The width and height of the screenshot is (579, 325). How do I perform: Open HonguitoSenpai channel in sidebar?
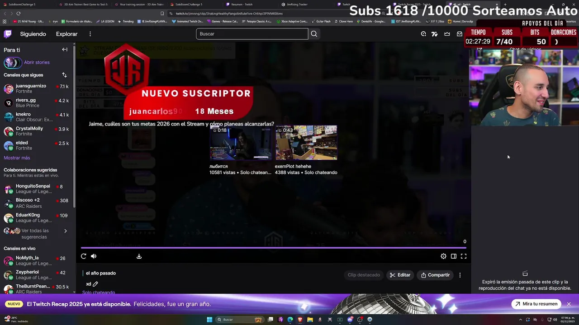[36, 189]
